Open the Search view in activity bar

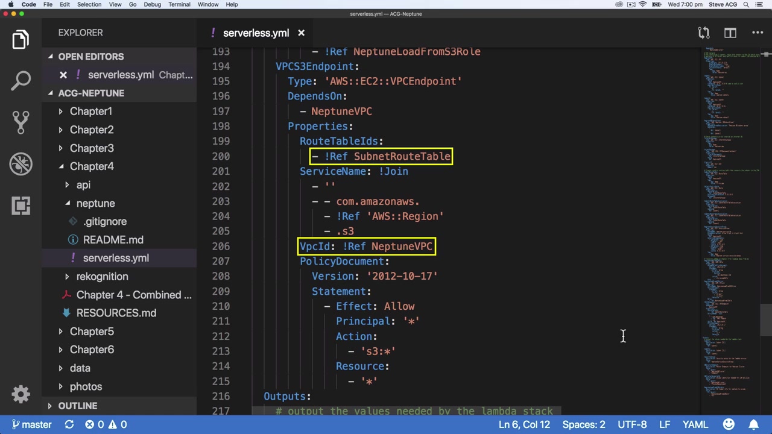point(21,81)
